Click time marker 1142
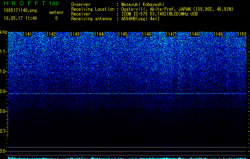This screenshot has width=250, height=159. [51, 34]
